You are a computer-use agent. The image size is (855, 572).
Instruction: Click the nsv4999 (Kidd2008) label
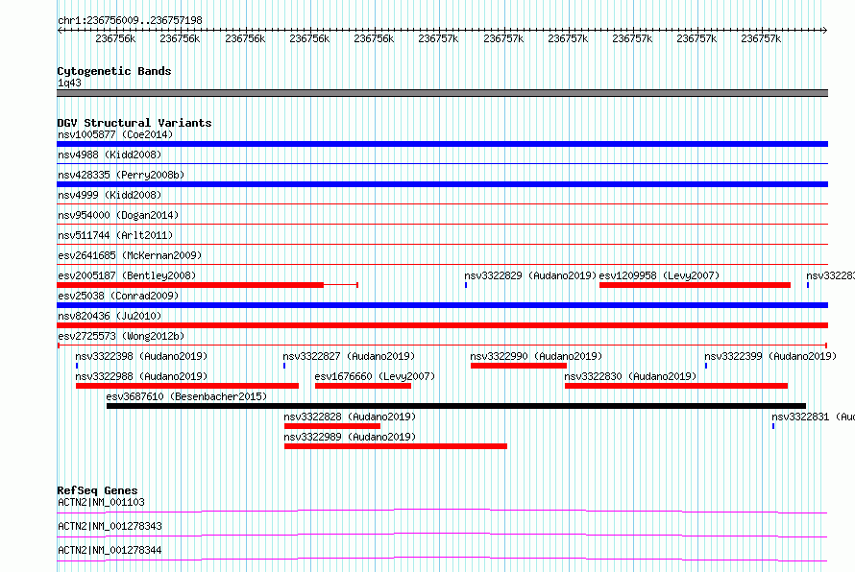[x=110, y=195]
